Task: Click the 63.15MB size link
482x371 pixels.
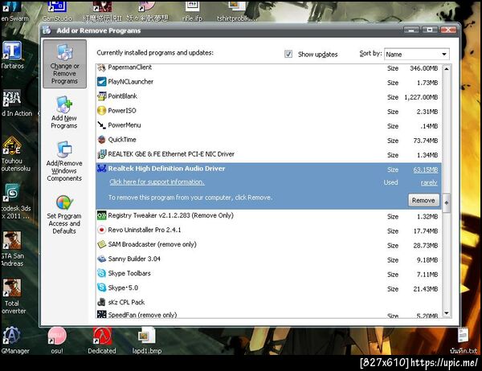Action: 426,169
